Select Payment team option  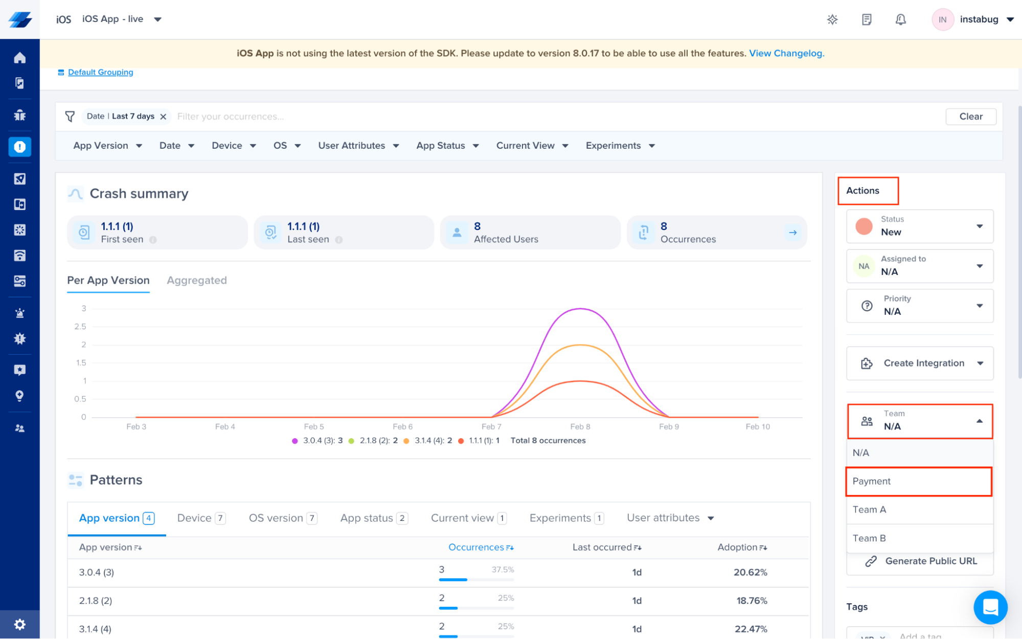click(919, 481)
